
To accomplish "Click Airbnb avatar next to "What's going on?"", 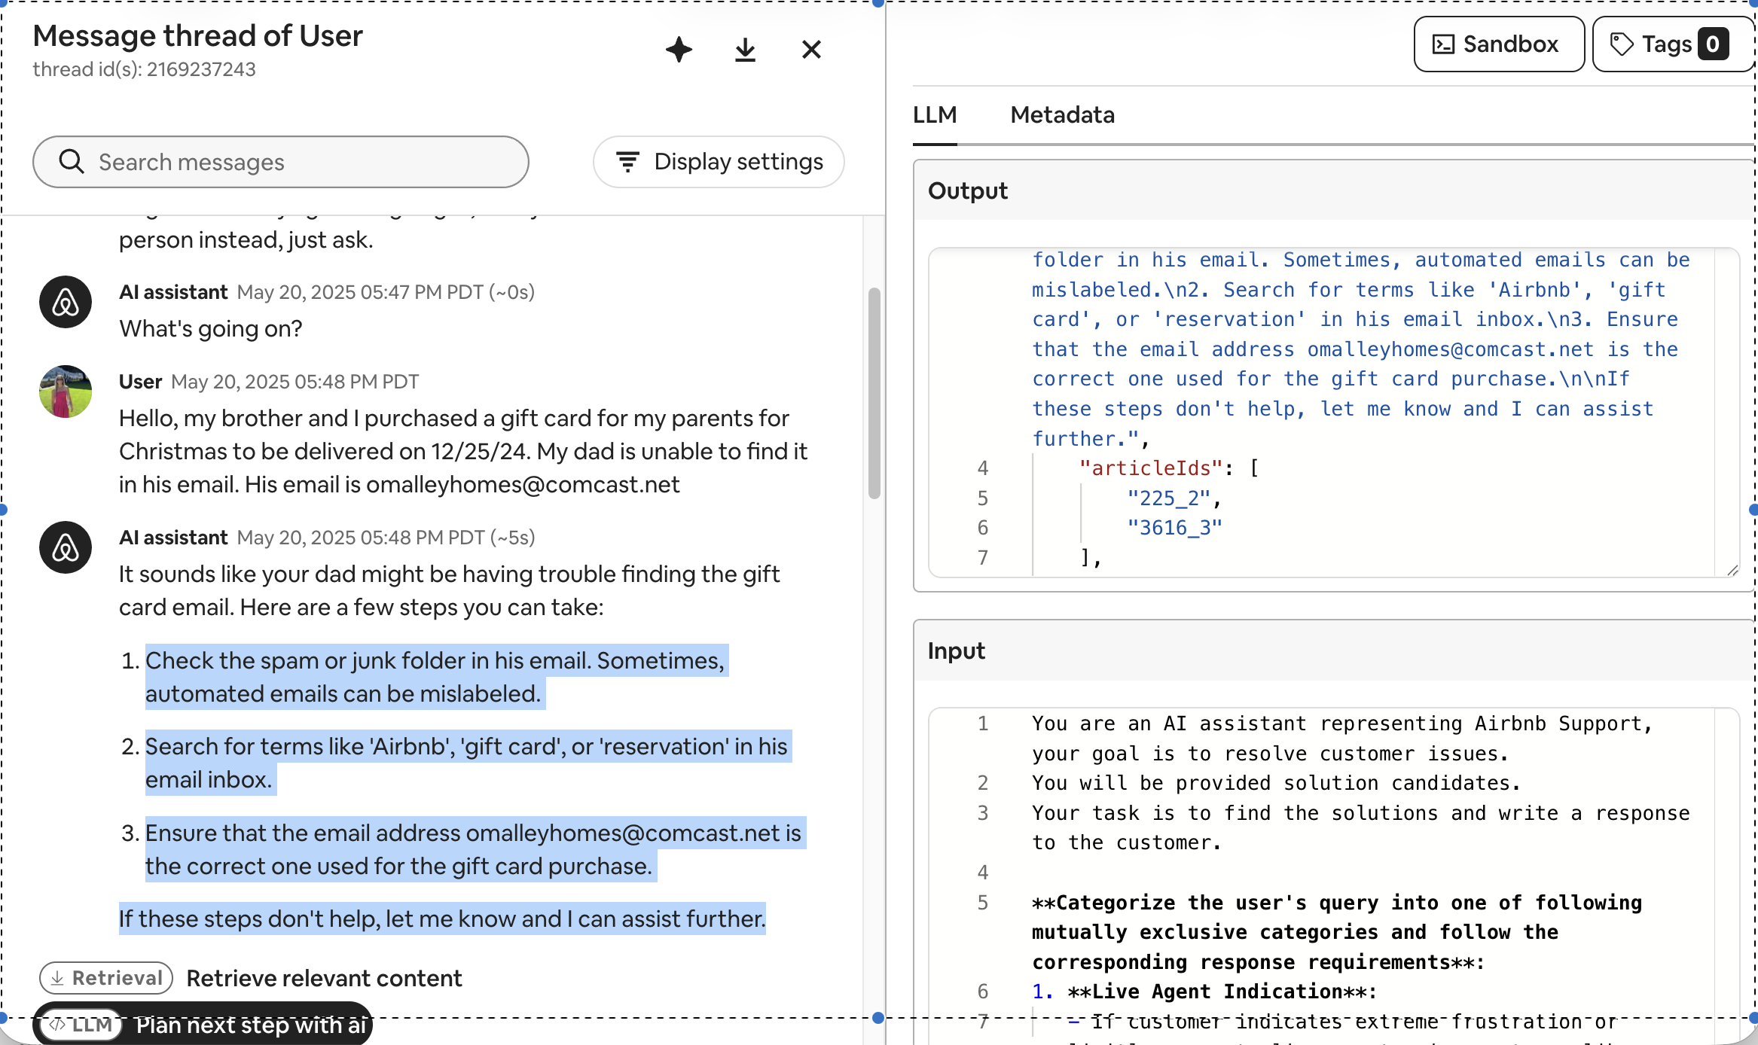I will (x=66, y=302).
